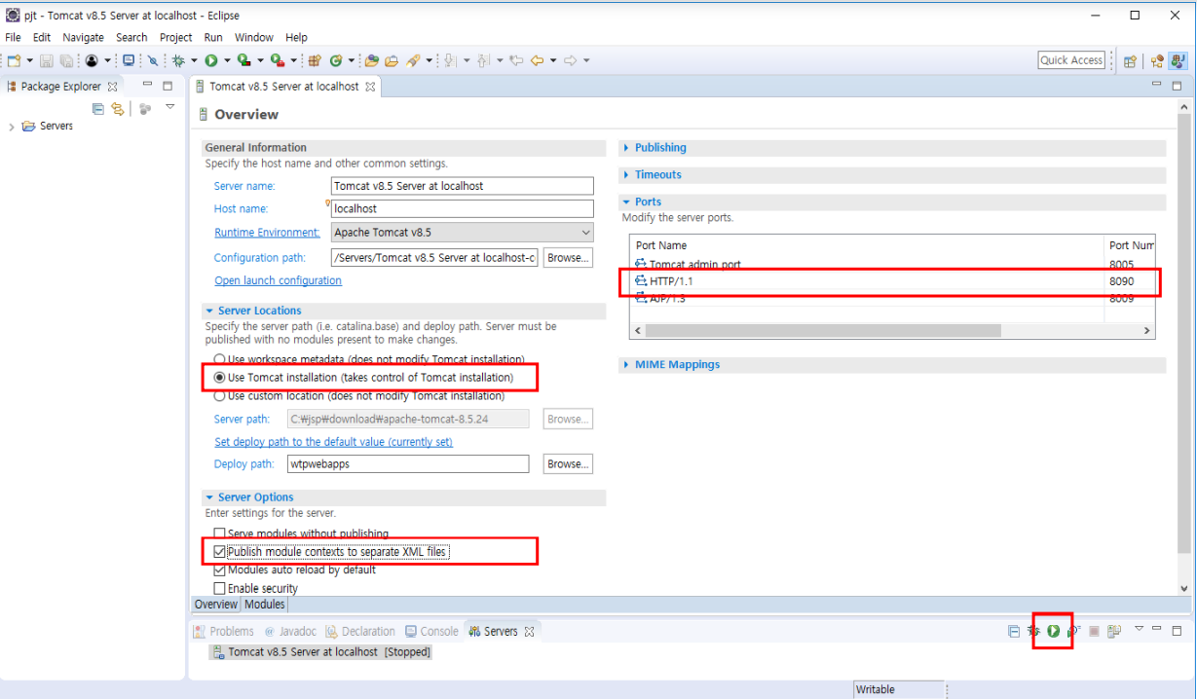Click the New Java Package icon
This screenshot has width=1197, height=699.
(314, 60)
